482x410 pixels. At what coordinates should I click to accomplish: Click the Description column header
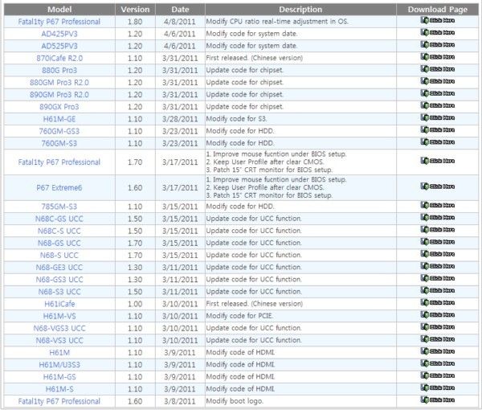point(300,10)
